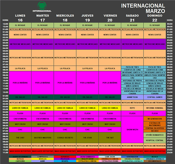Screen dimensions: 175x164
Task: Select the MI GENERACION cell on Sunday
Action: click(155, 119)
